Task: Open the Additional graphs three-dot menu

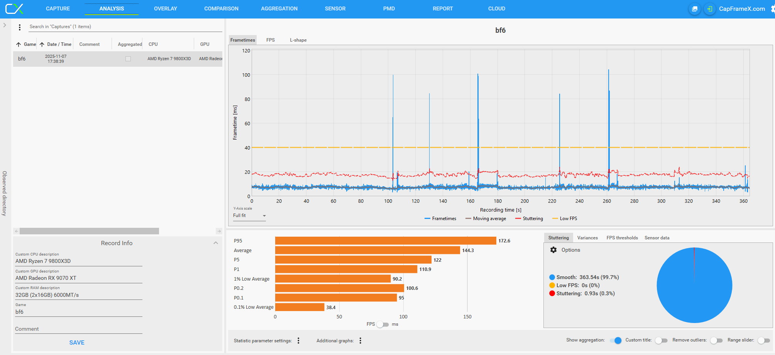Action: pos(360,341)
